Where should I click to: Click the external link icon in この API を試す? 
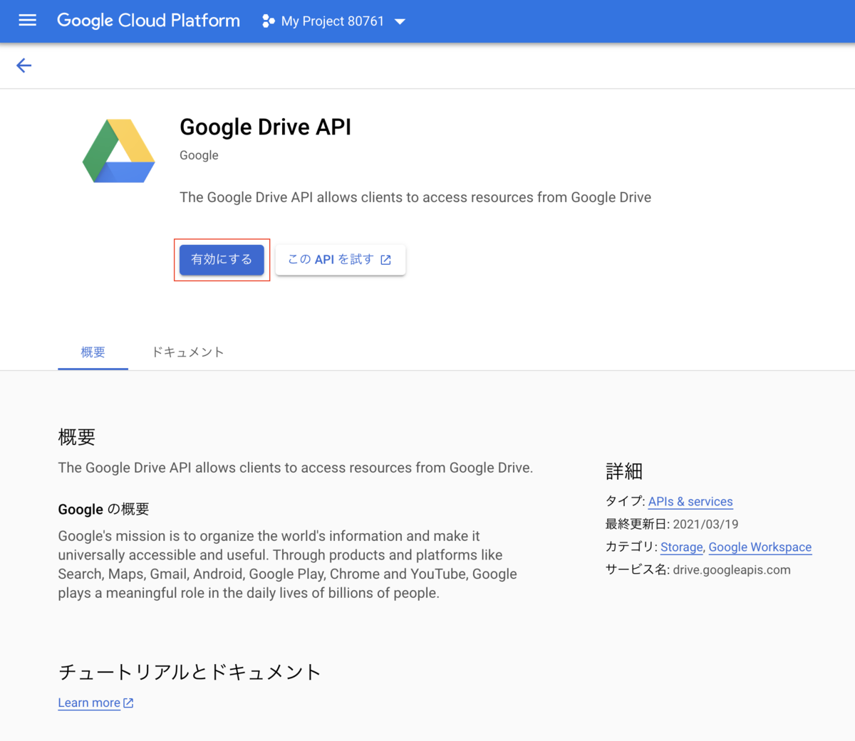coord(386,260)
